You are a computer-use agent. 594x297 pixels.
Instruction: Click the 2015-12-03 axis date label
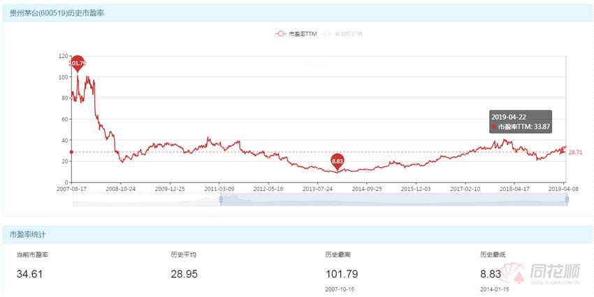click(416, 188)
